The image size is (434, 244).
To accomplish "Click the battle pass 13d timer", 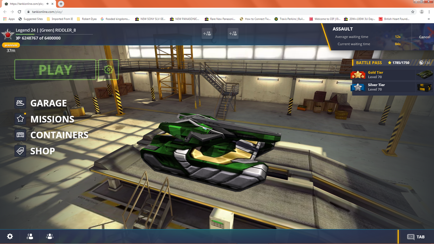I will coord(425,63).
